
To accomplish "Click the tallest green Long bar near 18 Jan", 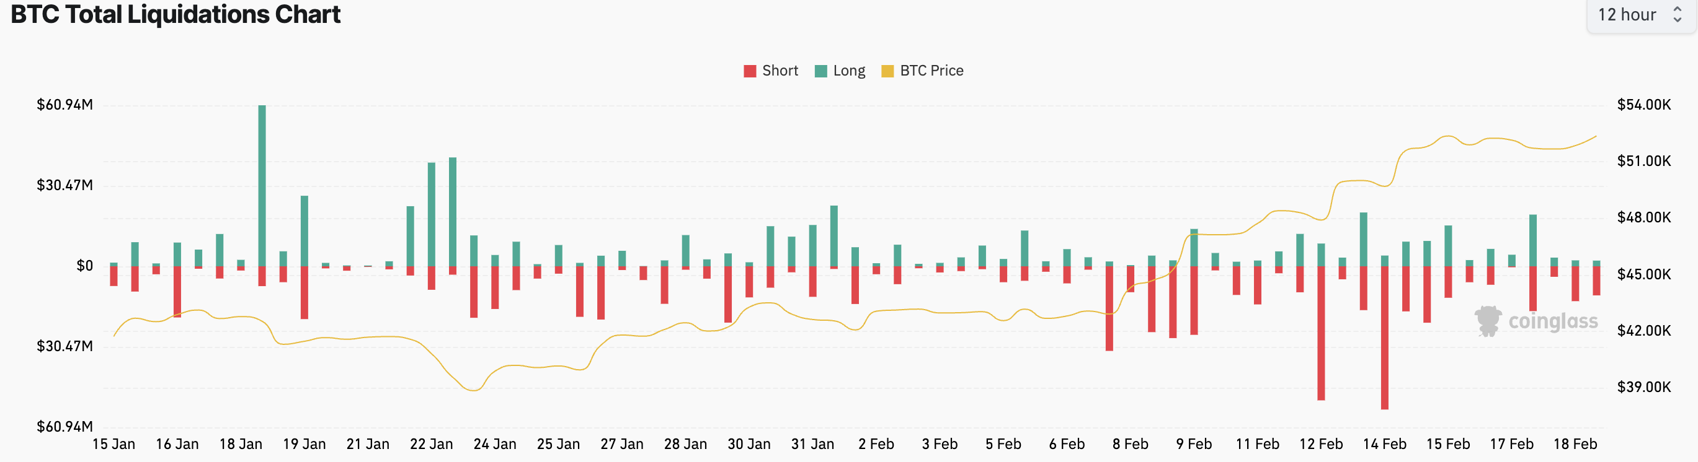I will point(262,186).
